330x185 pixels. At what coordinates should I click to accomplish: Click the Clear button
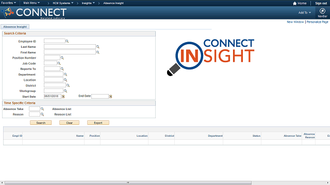(69, 123)
